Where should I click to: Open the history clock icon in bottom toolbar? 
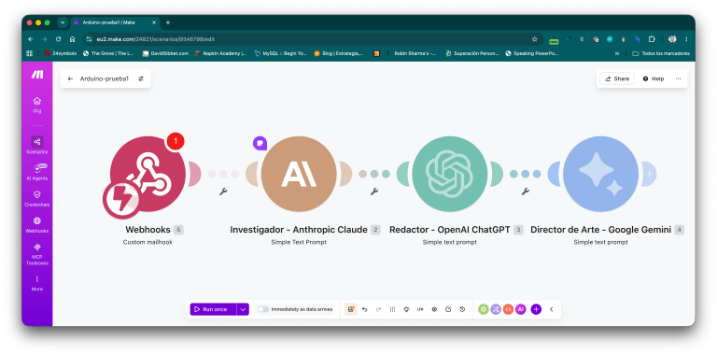coord(462,309)
